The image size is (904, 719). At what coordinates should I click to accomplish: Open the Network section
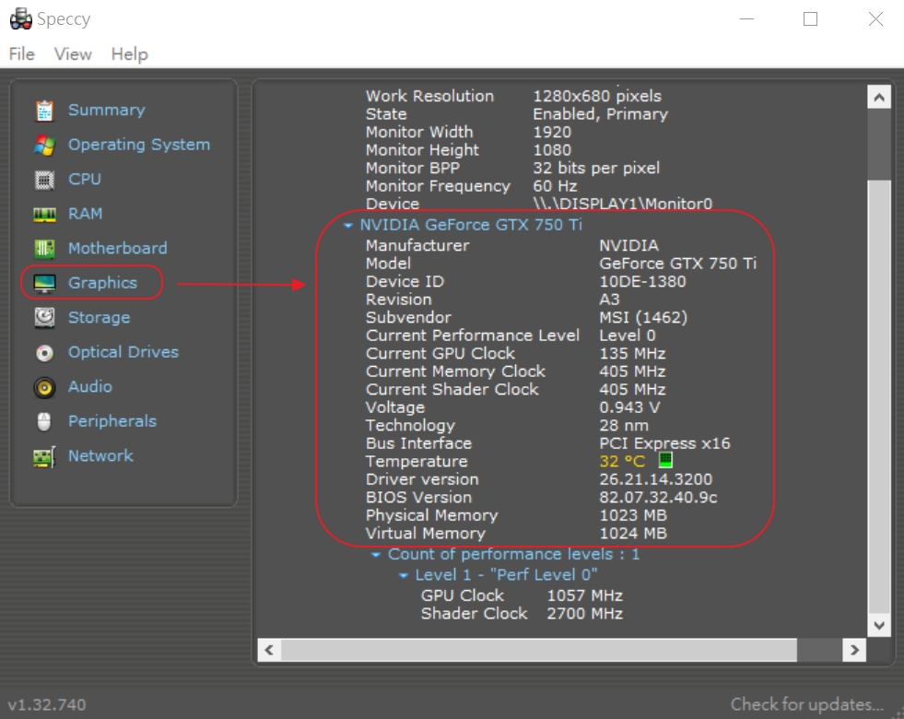(100, 456)
